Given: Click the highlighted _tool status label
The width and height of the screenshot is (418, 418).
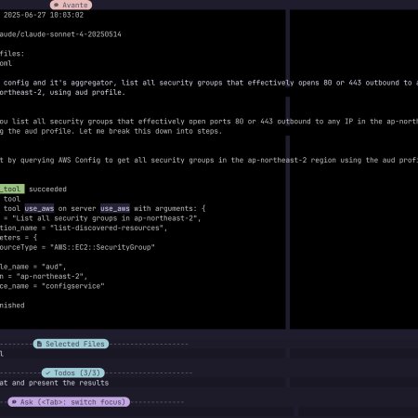Looking at the screenshot, I should coord(12,189).
